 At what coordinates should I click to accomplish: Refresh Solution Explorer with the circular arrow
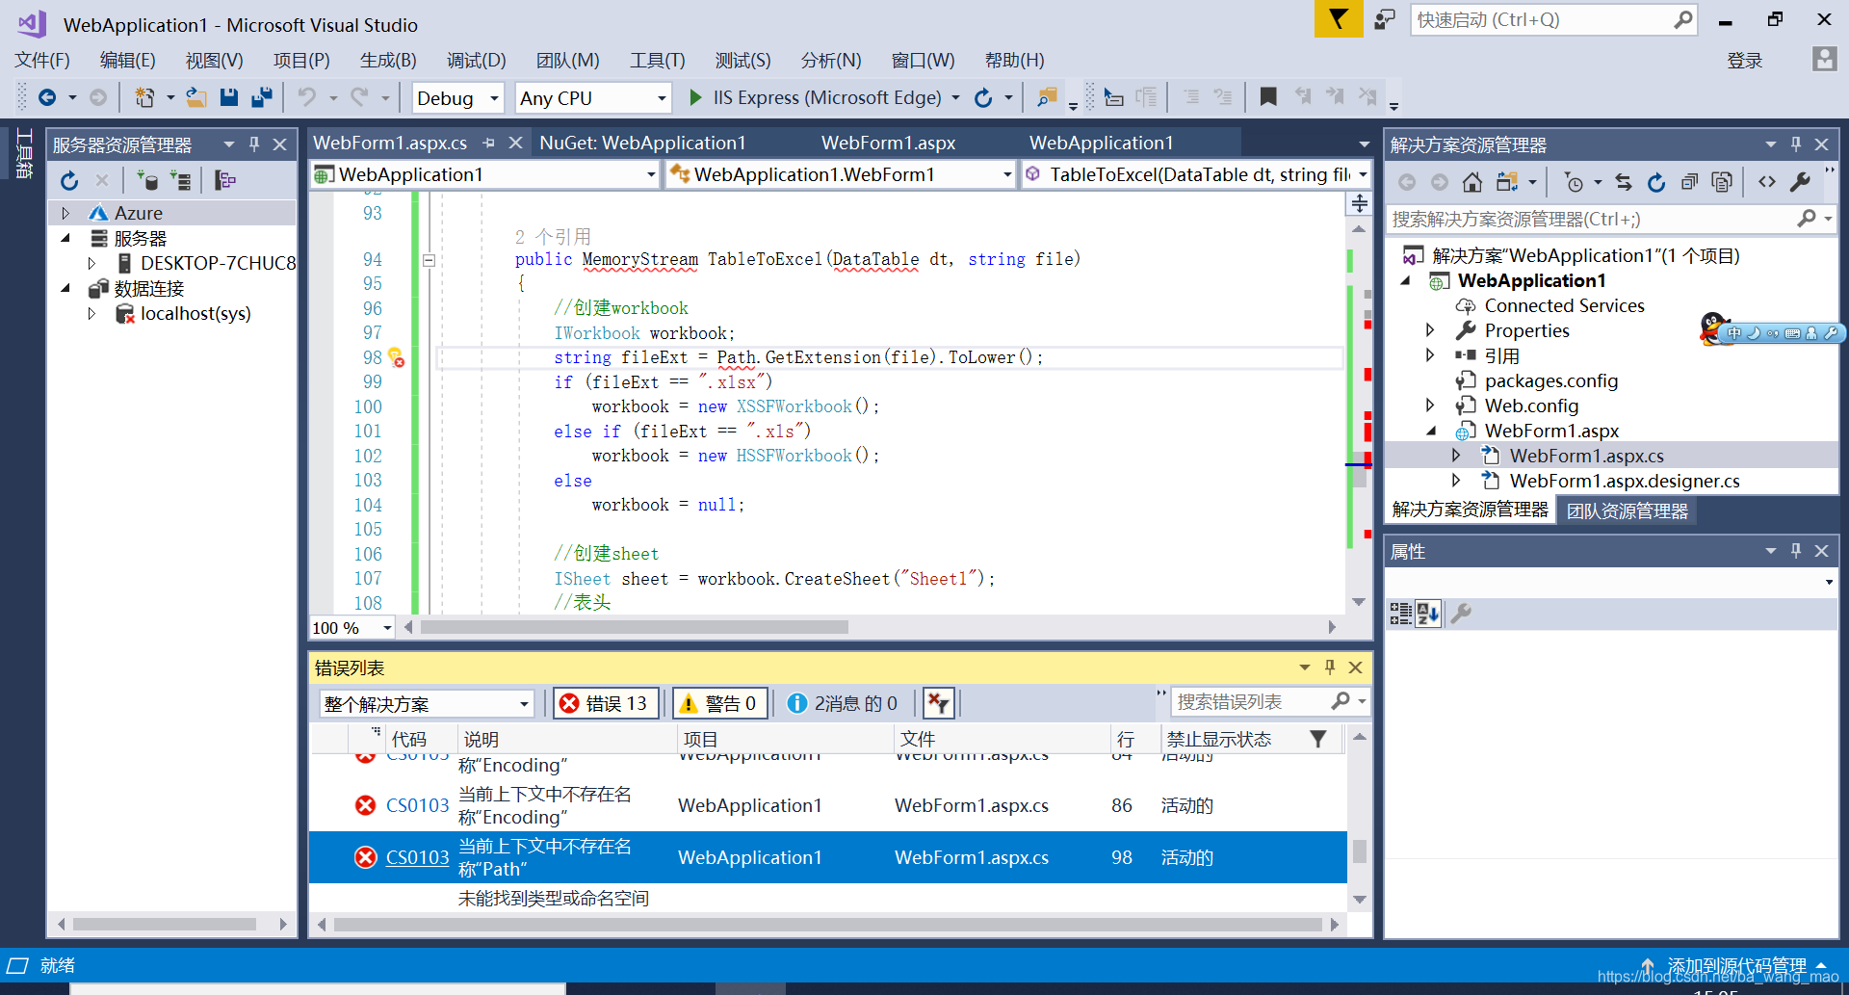tap(1656, 182)
